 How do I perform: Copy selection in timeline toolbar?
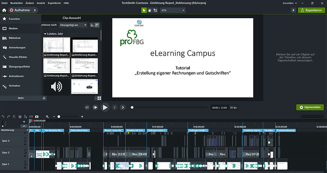tap(20, 117)
